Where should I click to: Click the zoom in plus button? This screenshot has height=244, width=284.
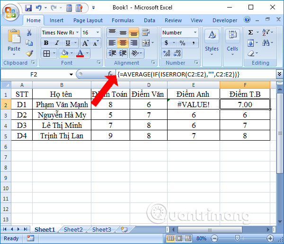coord(270,238)
